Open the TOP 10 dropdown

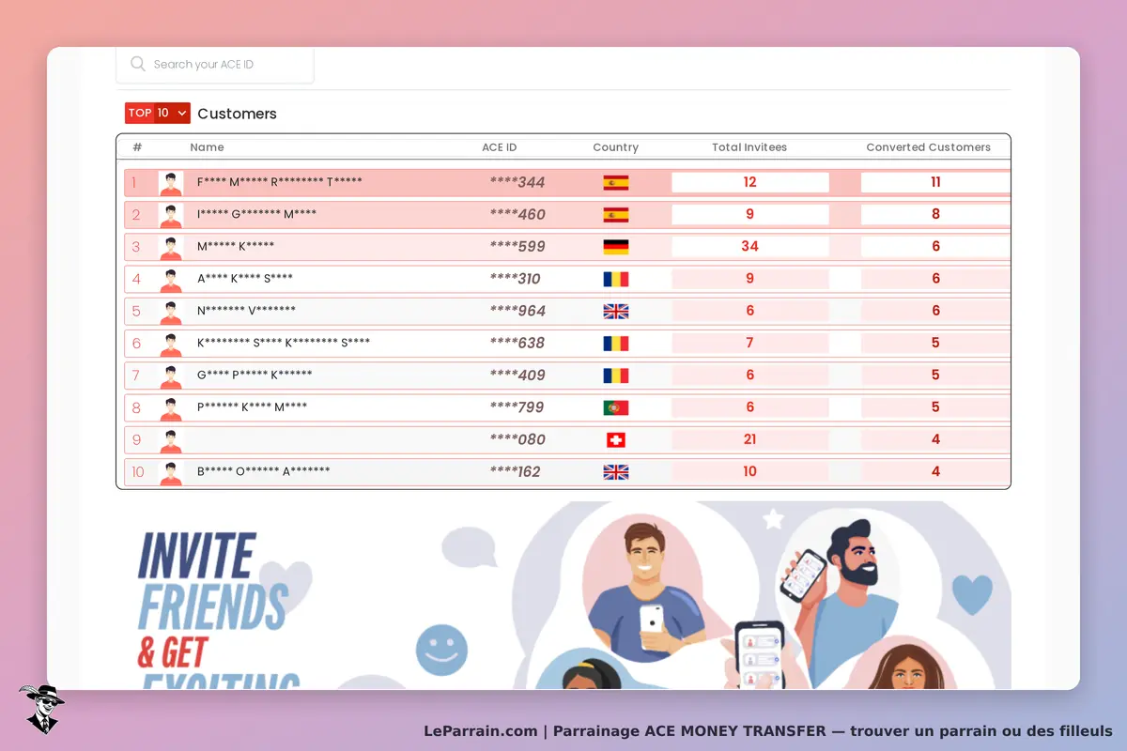158,113
